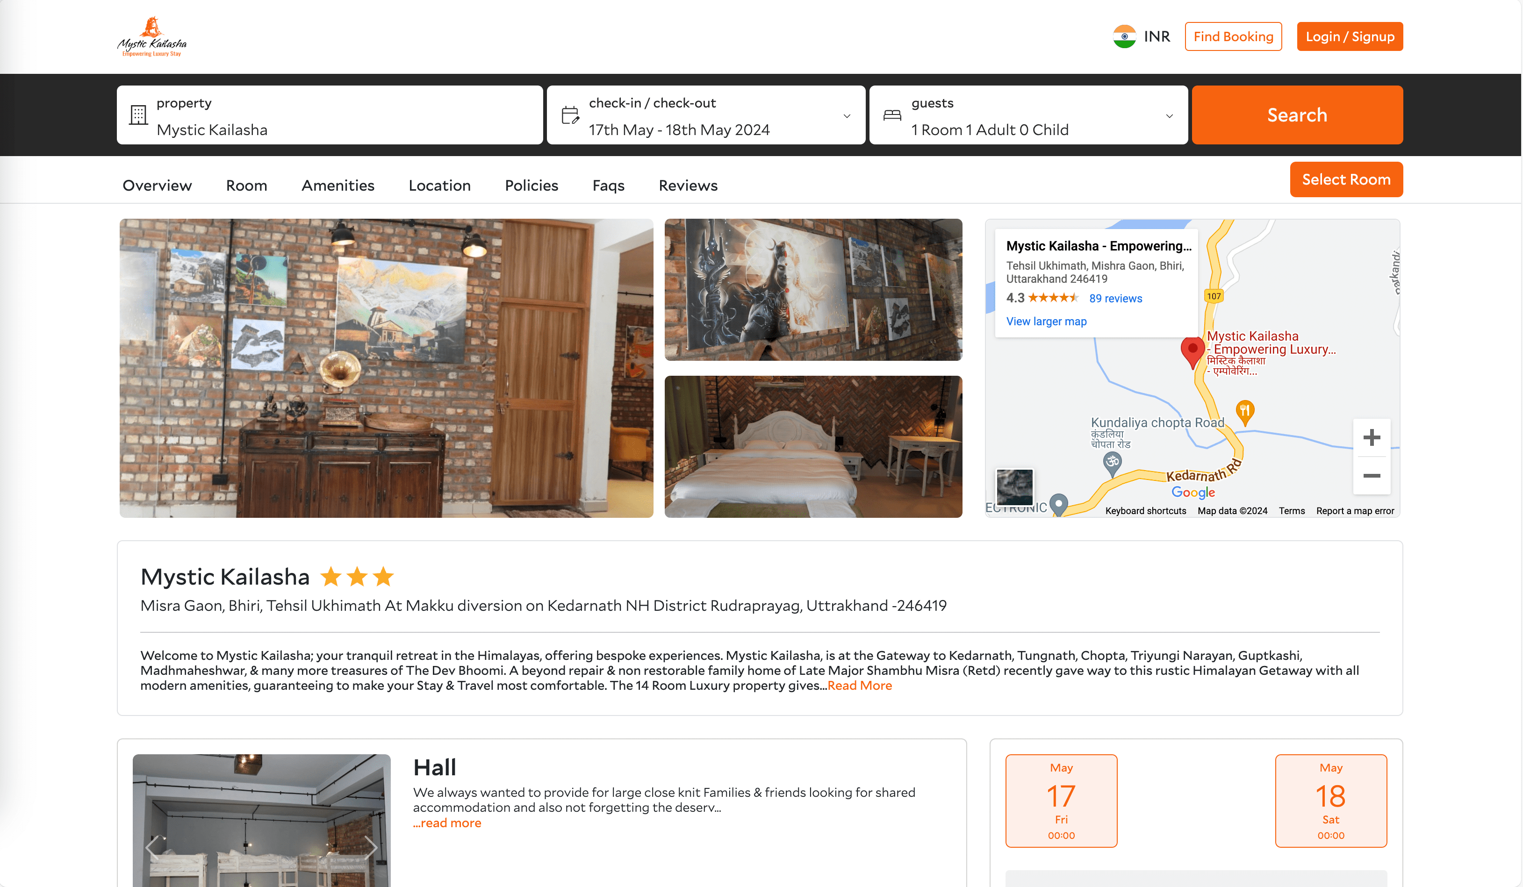
Task: Click the restaurant marker on map
Action: 1244,413
